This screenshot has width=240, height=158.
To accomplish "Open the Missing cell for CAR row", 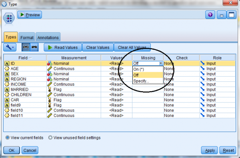I will tap(148, 100).
